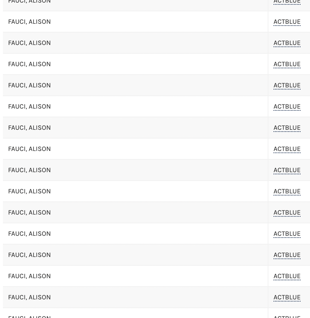
Task: Click ACTBLUE link in eleventh fully visible row
Action: (287, 234)
